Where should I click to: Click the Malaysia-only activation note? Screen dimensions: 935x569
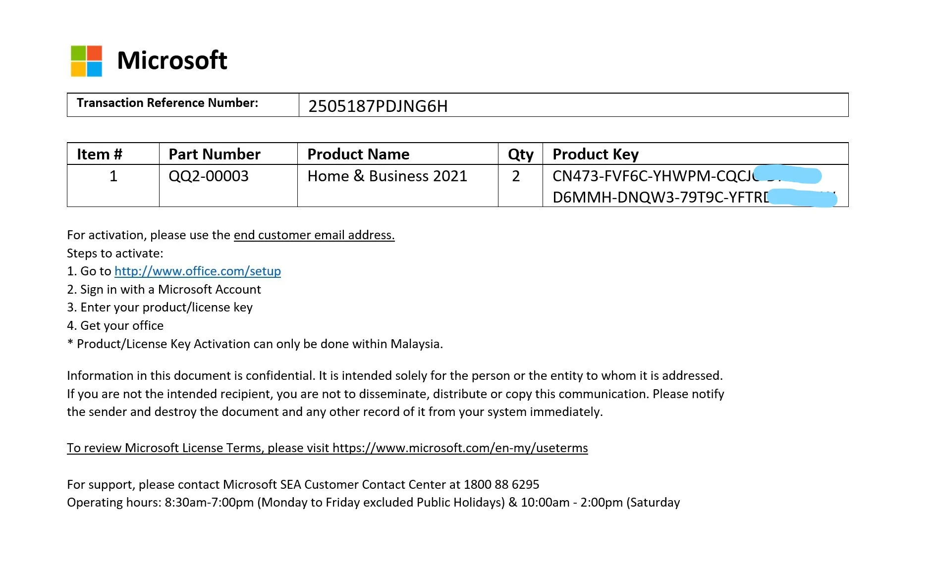[x=255, y=344]
